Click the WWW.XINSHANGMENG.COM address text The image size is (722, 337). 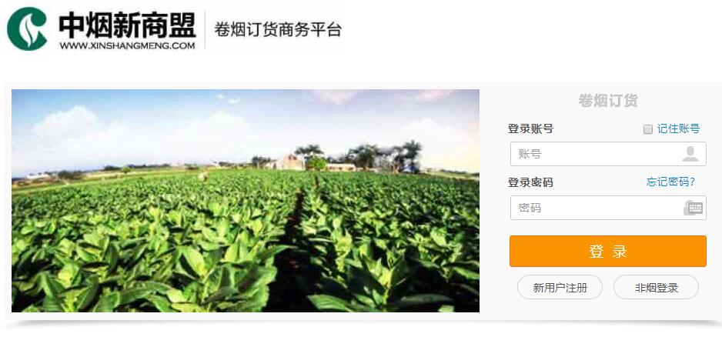point(127,45)
